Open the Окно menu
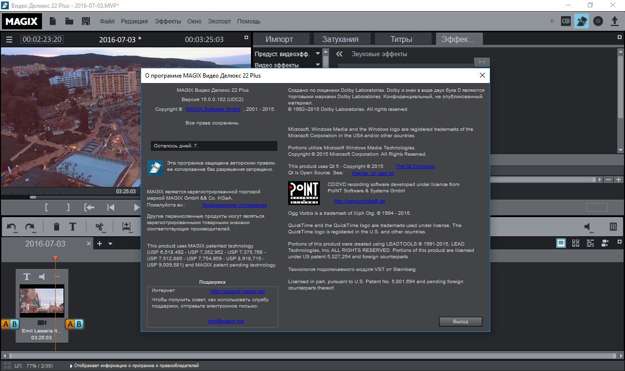The height and width of the screenshot is (371, 625). point(194,21)
